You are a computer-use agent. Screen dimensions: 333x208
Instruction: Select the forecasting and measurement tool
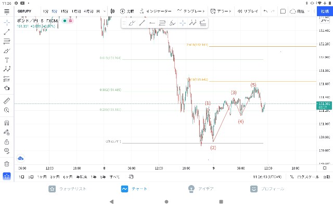point(7,79)
